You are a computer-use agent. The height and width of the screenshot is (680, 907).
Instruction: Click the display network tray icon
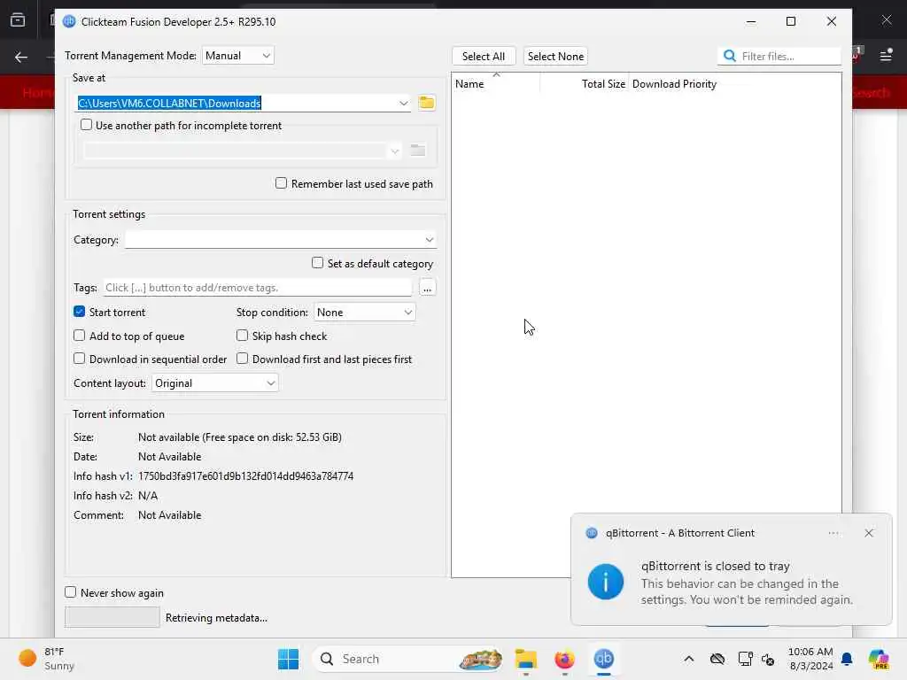click(745, 659)
